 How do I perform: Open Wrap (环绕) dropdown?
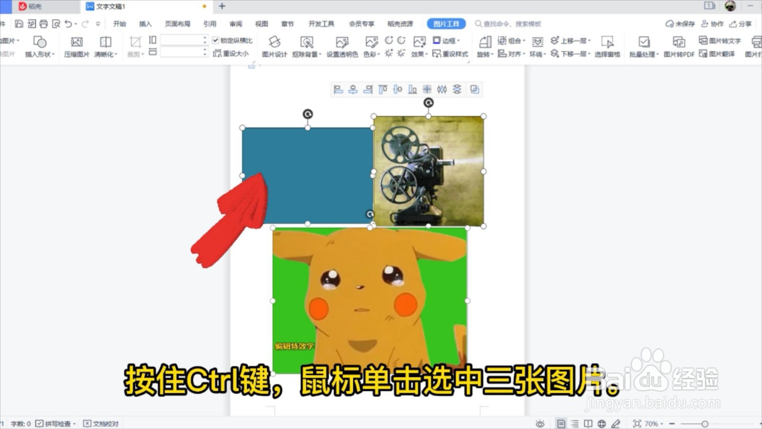coord(538,54)
